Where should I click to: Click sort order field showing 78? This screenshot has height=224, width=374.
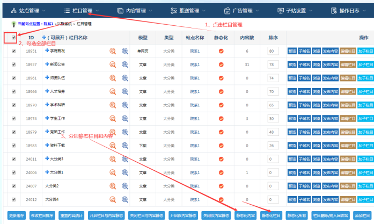273,64
